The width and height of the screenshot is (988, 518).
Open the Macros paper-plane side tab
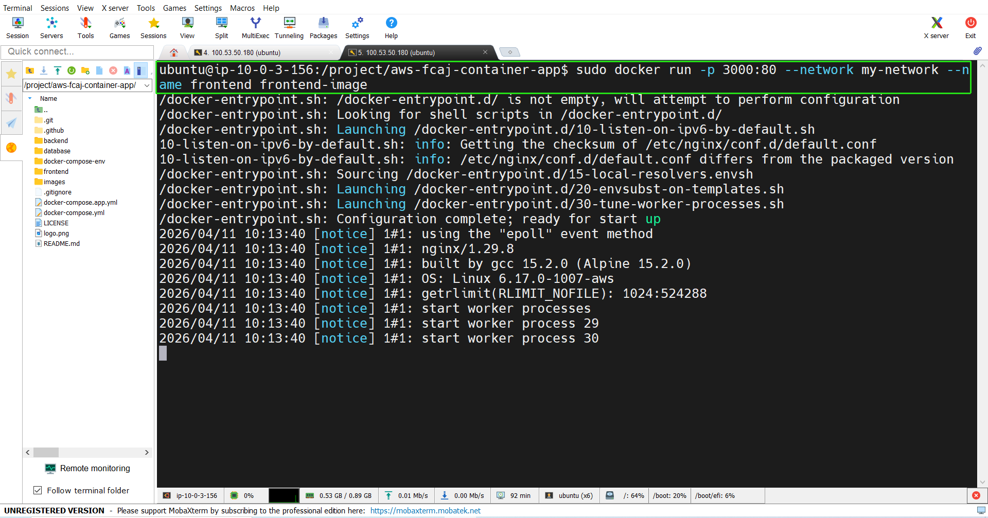tap(11, 122)
